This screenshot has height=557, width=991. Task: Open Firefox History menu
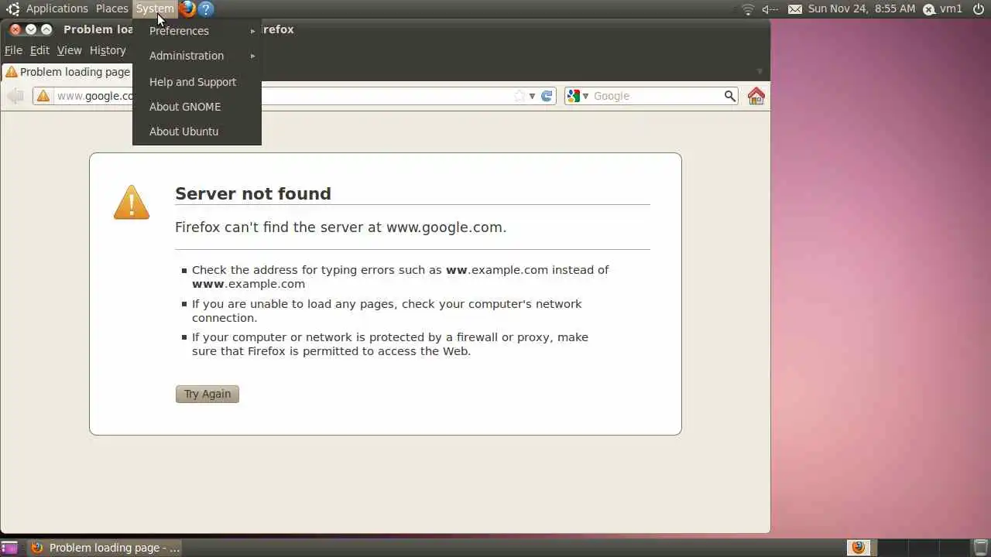coord(108,50)
